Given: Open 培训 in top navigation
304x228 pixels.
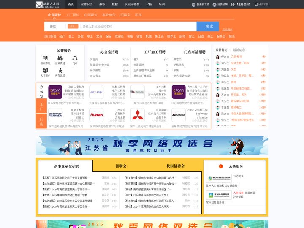Looking at the screenshot, I should pos(162,4).
